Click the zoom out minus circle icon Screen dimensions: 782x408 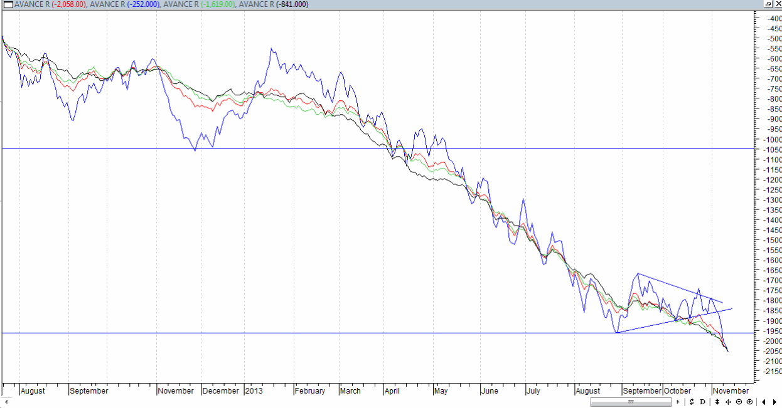tap(739, 401)
